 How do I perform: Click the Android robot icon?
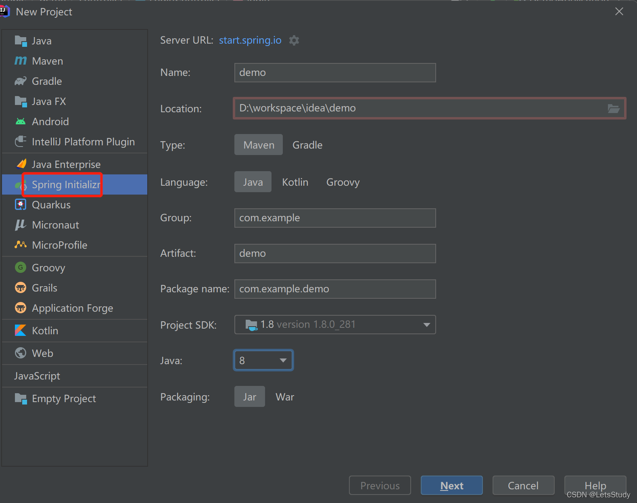pyautogui.click(x=21, y=122)
